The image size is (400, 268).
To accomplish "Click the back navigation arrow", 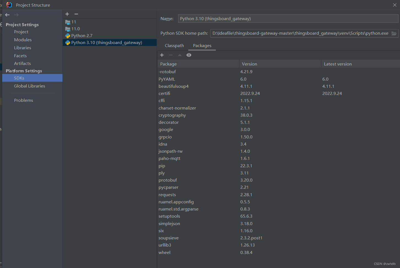I will [x=7, y=15].
